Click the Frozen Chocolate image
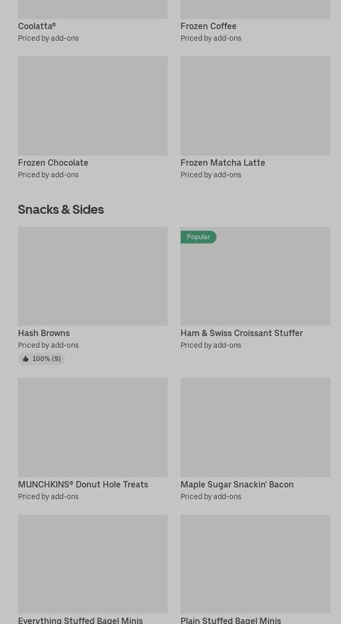The image size is (341, 624). click(93, 106)
